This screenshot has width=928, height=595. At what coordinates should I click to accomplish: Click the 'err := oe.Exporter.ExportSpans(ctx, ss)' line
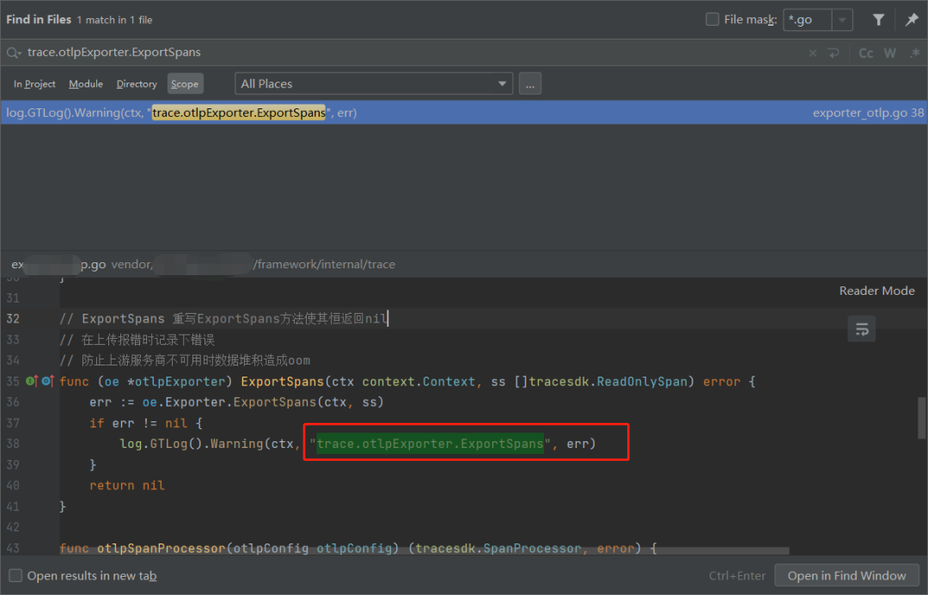[x=237, y=402]
